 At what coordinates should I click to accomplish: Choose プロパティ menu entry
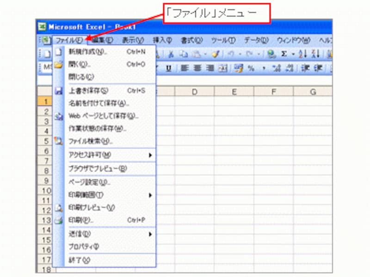pos(105,247)
